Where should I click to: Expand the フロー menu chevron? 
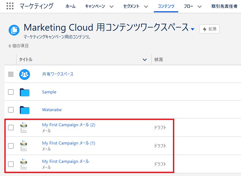[x=199, y=6]
